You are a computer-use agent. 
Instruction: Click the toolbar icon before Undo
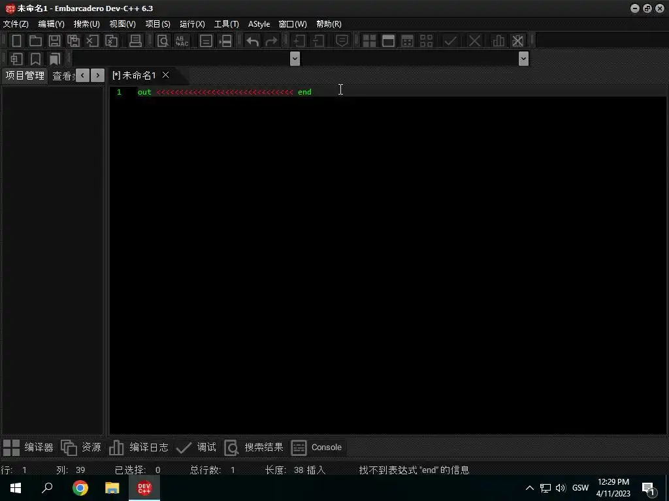coord(225,41)
